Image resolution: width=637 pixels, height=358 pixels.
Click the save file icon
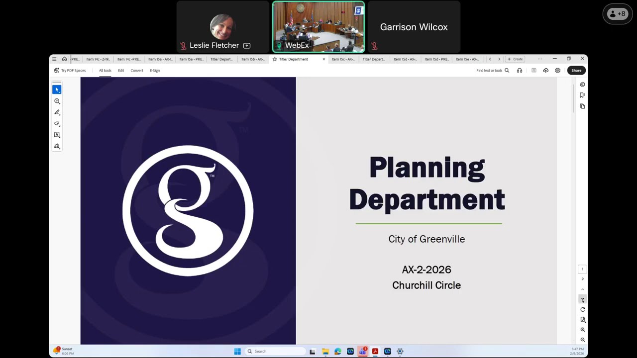(533, 71)
